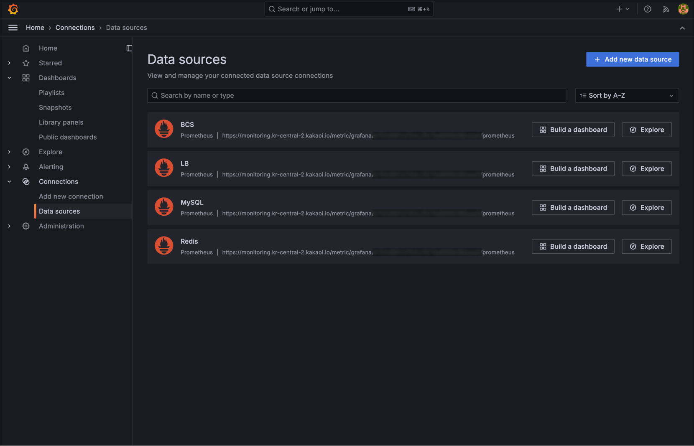Screen dimensions: 694x446
Task: Open Snapshots in the sidebar
Action: point(55,107)
